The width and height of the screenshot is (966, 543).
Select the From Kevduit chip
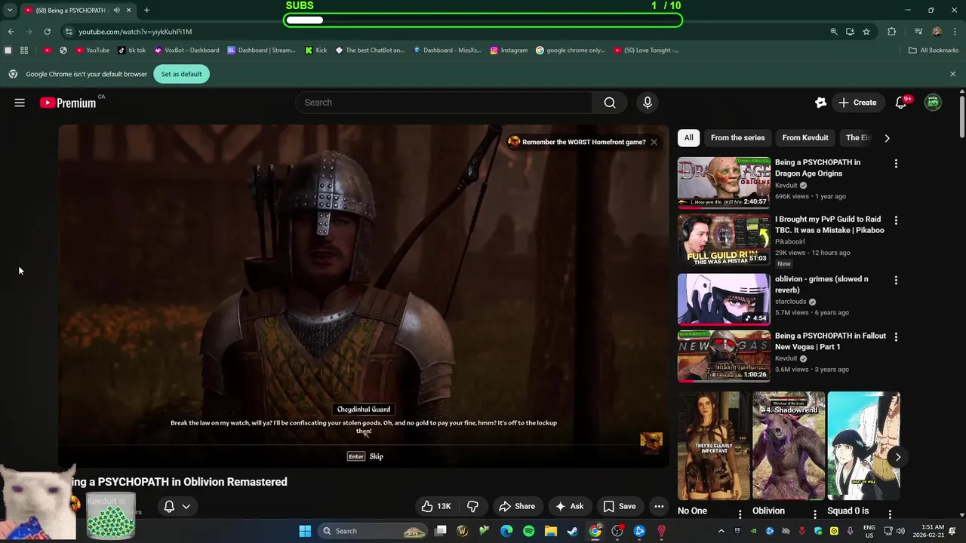(x=805, y=138)
